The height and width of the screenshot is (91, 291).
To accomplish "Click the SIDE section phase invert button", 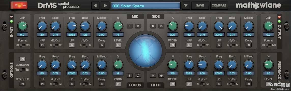I will (161, 26).
